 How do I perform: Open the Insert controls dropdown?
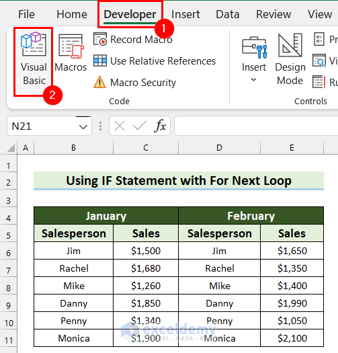click(x=254, y=60)
